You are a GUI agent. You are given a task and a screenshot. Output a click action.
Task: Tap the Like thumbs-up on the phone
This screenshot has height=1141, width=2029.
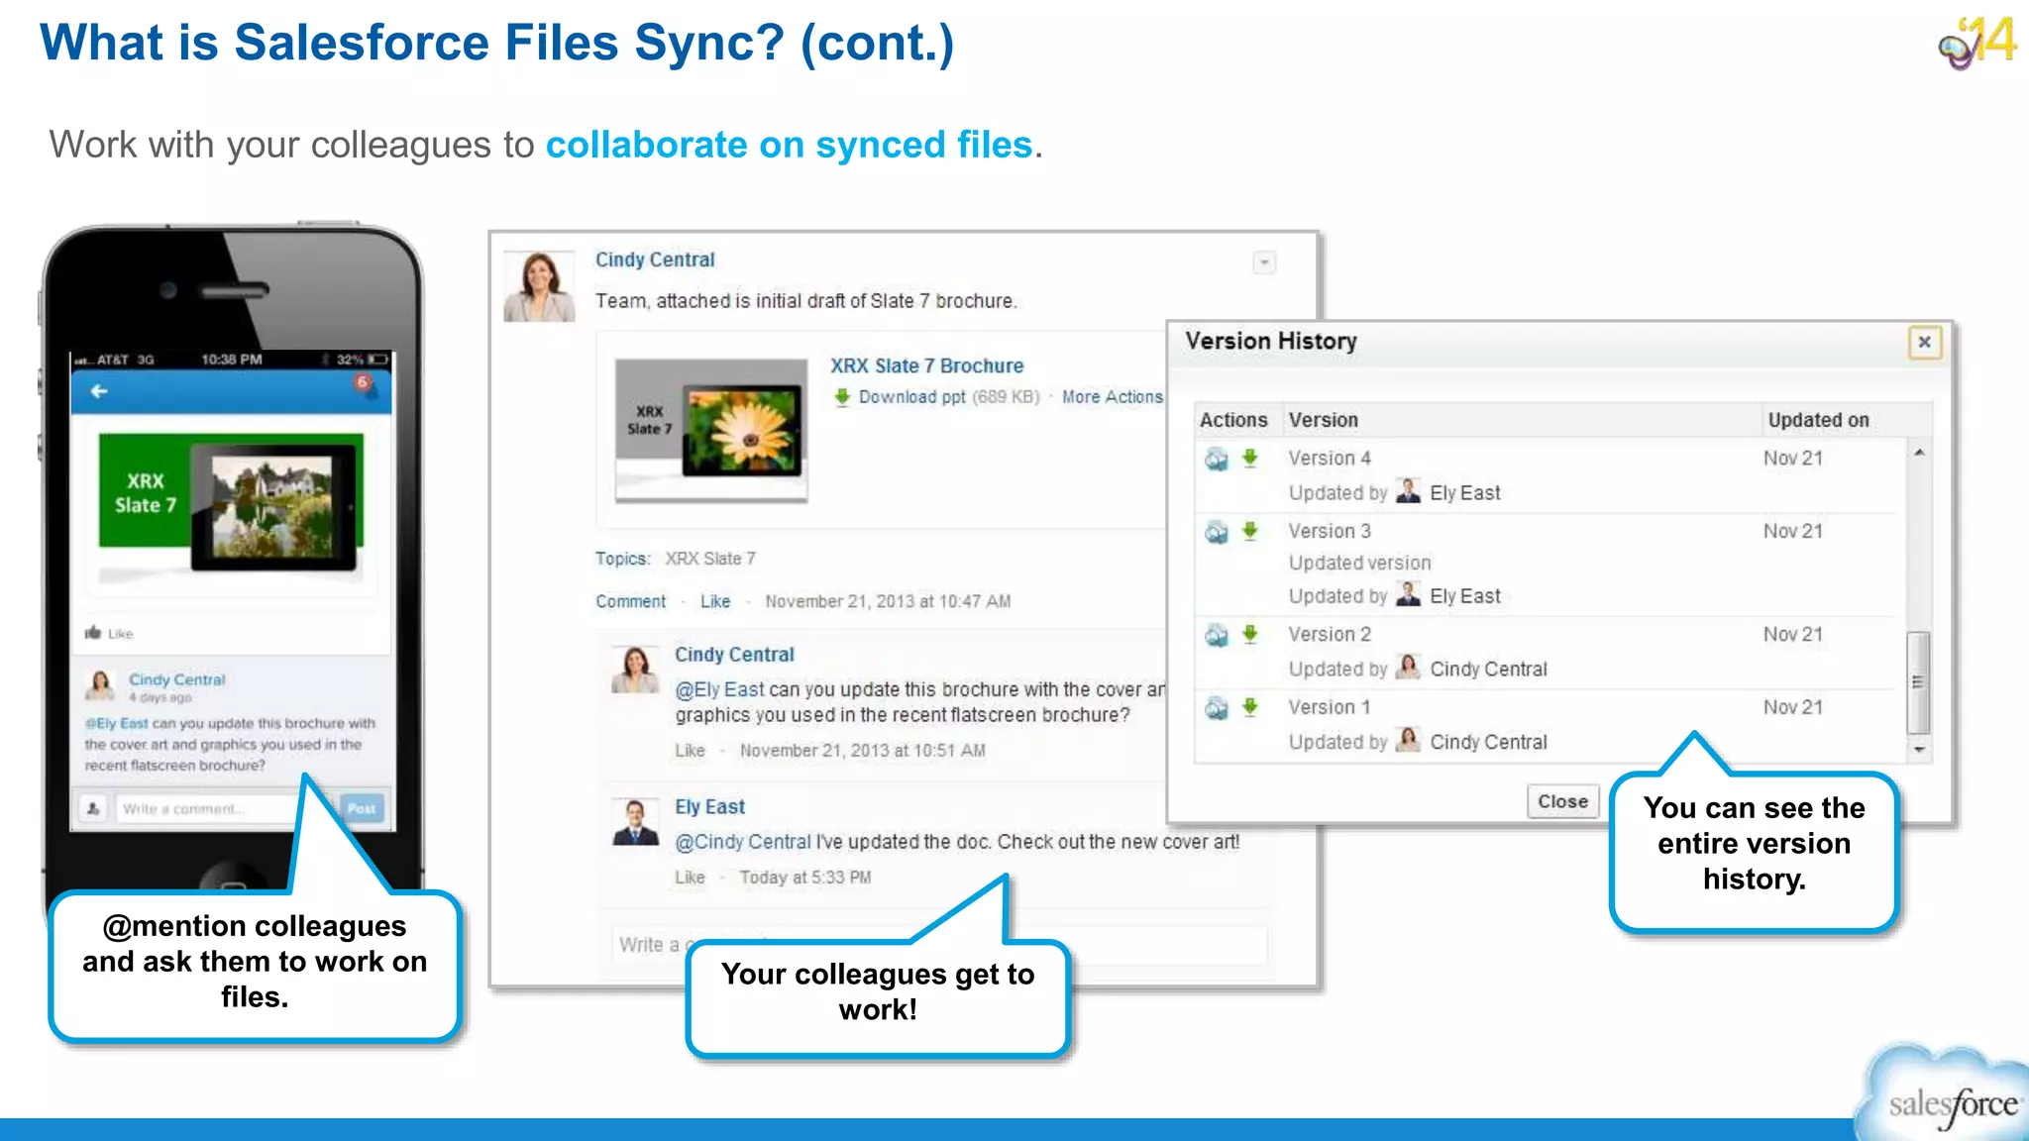[93, 633]
